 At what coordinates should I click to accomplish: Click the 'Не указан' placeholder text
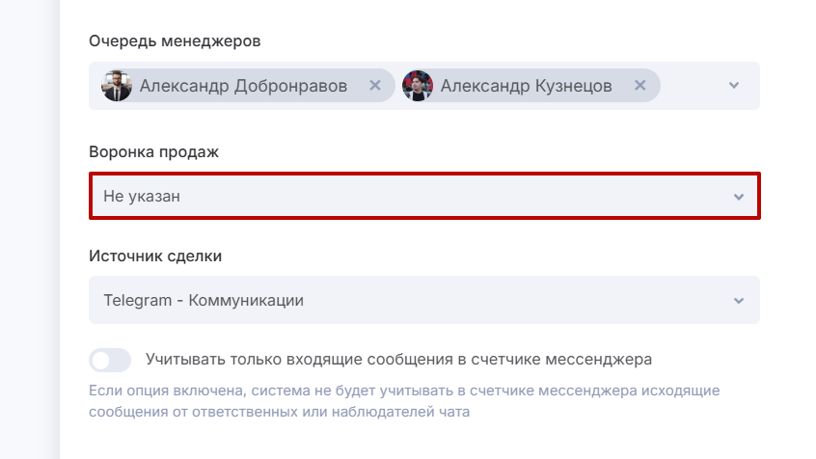[x=142, y=197]
